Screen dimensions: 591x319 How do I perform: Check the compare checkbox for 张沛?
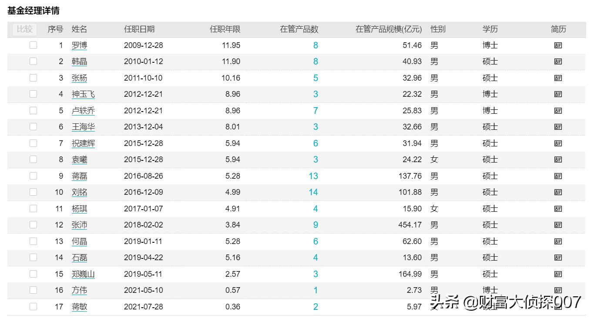click(x=34, y=225)
